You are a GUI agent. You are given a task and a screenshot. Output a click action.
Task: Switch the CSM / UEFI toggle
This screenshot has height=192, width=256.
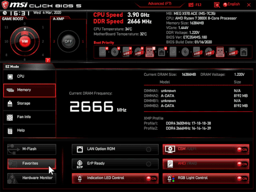point(206,149)
